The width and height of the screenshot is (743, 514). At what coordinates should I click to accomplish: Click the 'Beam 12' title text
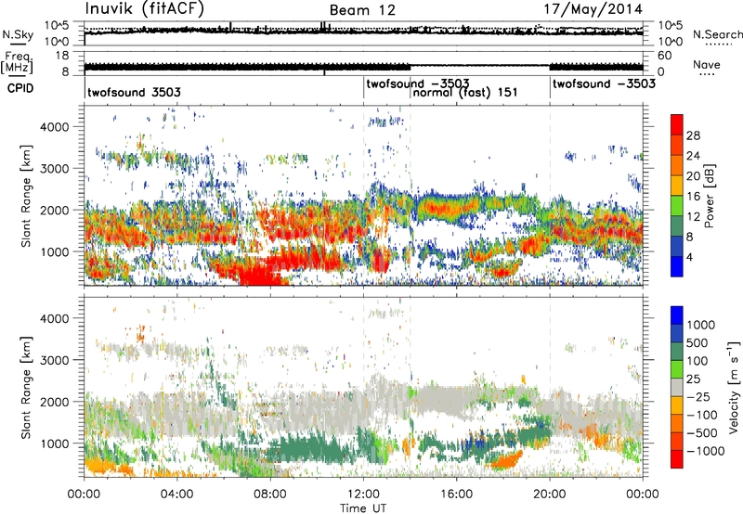pos(362,10)
